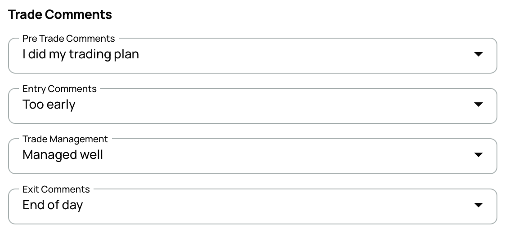Select the 'Too early' entry value
Viewport: 510px width, 237px height.
pos(49,105)
